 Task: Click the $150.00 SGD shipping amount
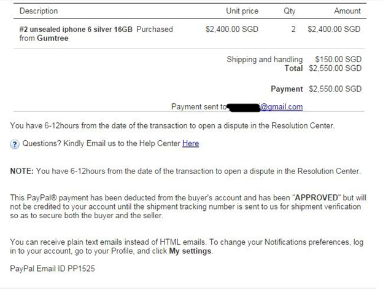point(338,60)
